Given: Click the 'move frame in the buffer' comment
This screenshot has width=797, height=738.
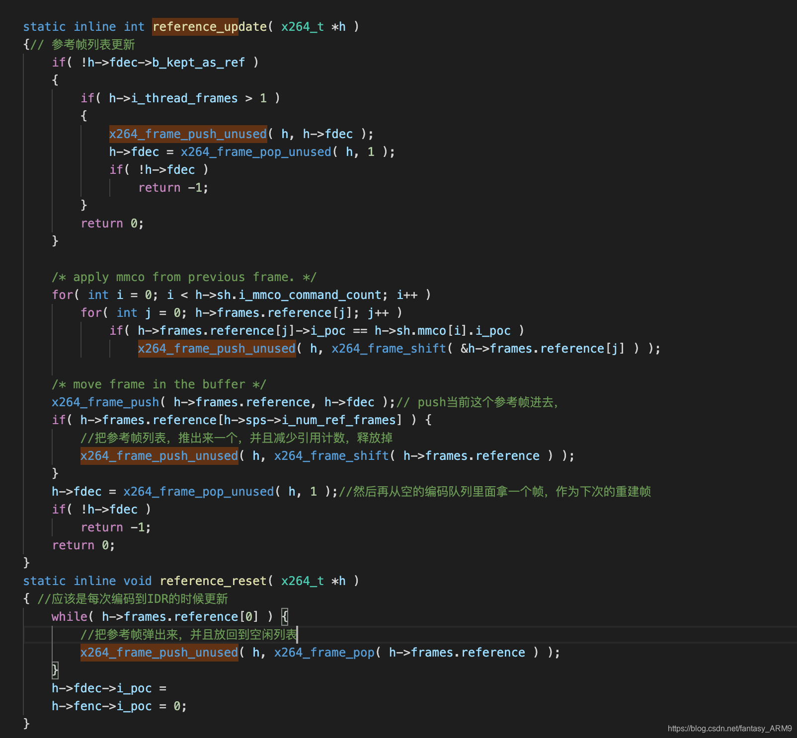Looking at the screenshot, I should 159,384.
